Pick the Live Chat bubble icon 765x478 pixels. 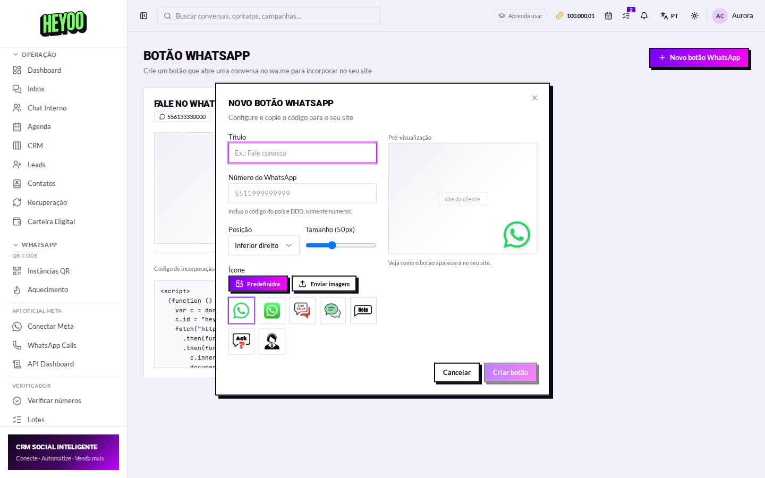pyautogui.click(x=302, y=311)
